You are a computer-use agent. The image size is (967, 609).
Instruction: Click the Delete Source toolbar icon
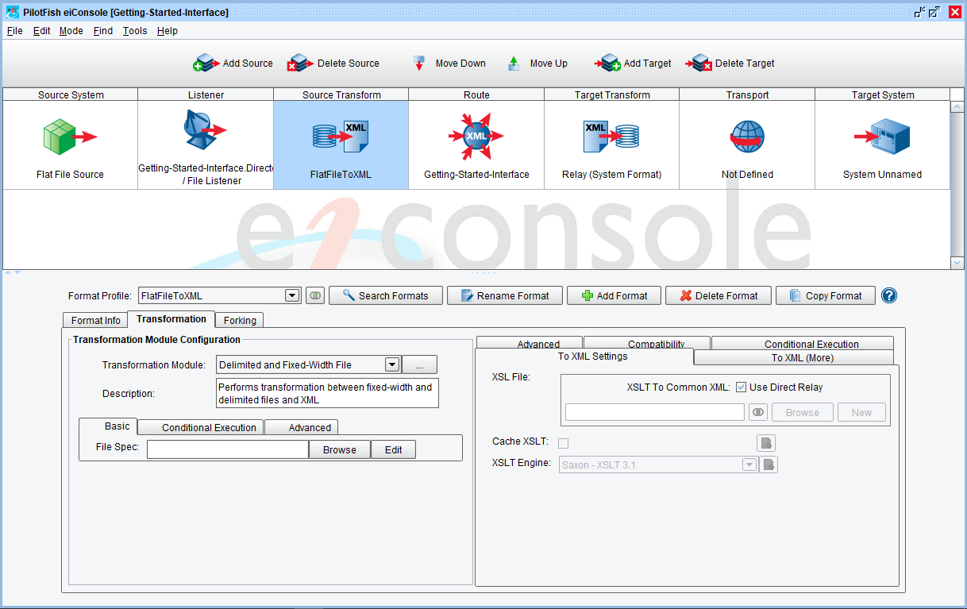tap(299, 64)
